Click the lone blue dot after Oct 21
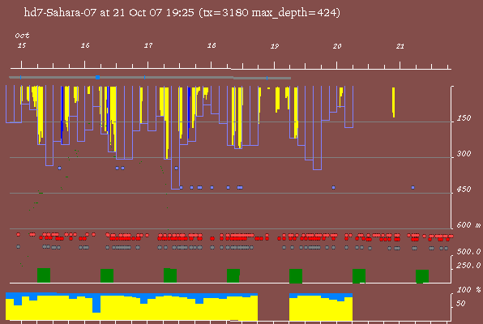Screen dimensions: 483x324 tap(412, 187)
